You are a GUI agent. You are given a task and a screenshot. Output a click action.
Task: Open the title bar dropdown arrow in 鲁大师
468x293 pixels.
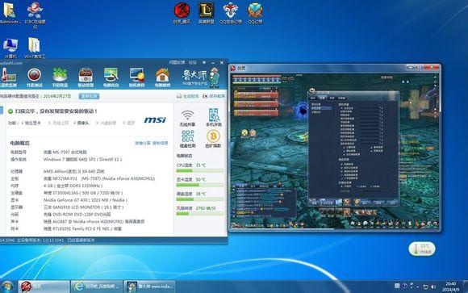(x=204, y=63)
